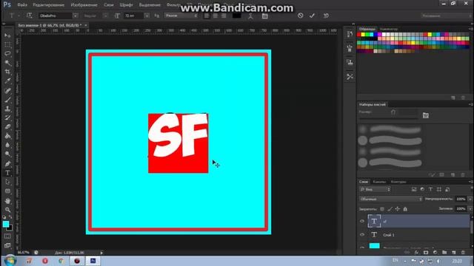Select the Move tool

[x=7, y=35]
